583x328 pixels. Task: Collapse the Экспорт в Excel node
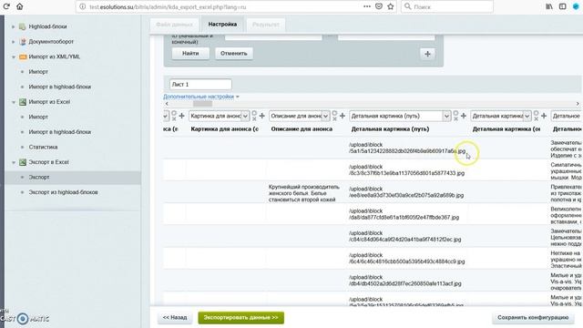pos(14,162)
